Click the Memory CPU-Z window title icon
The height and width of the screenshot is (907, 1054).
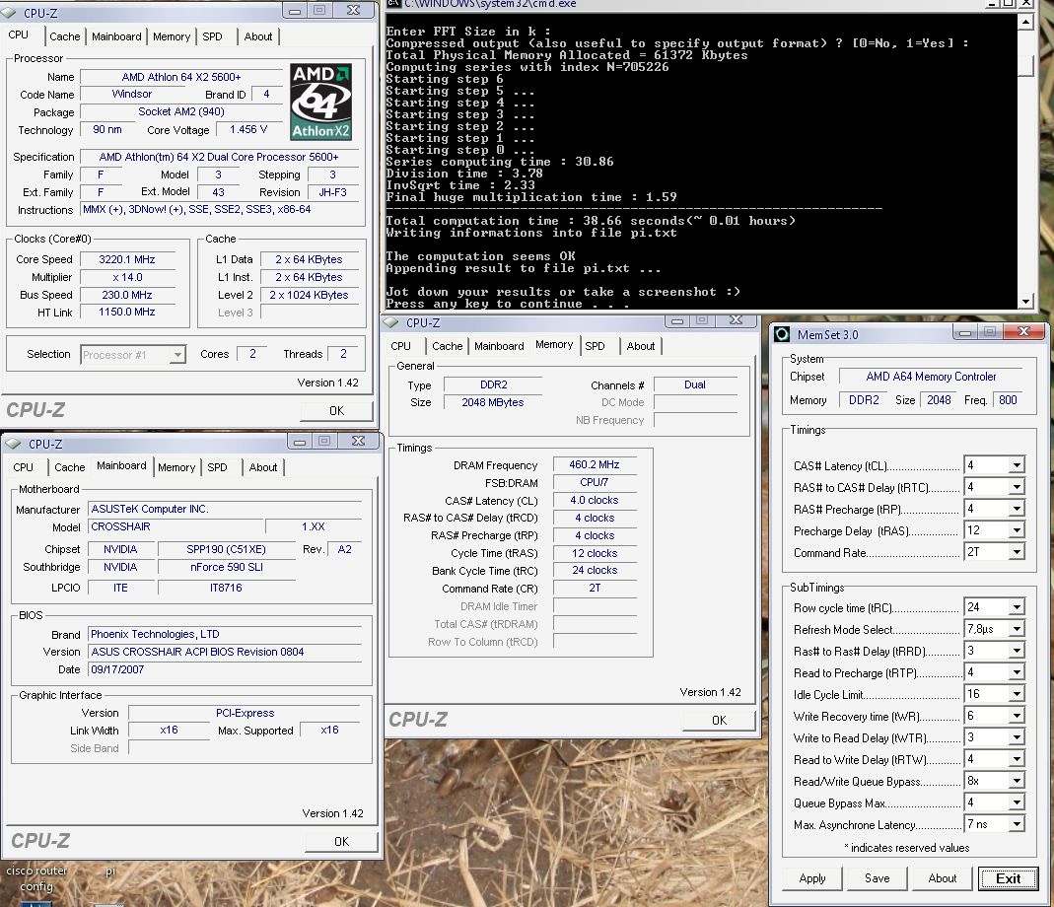(x=391, y=322)
